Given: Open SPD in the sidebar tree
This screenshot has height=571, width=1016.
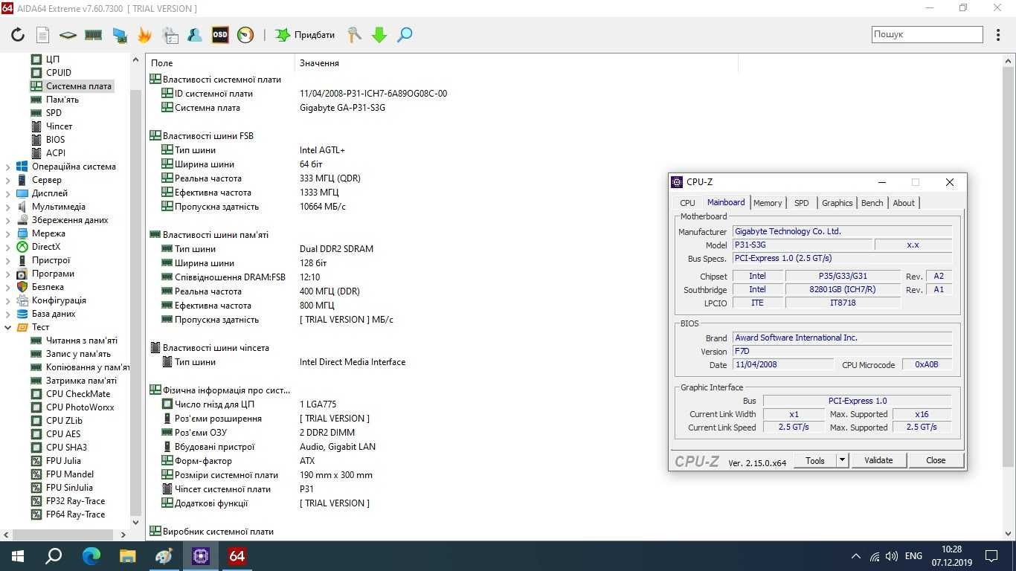Looking at the screenshot, I should click(54, 112).
